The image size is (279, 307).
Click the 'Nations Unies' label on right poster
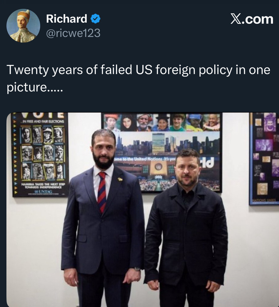[264, 200]
